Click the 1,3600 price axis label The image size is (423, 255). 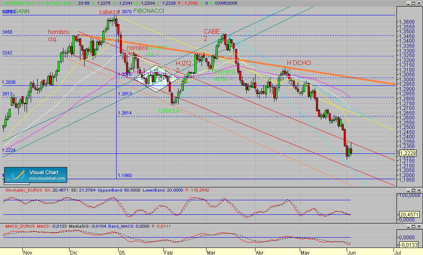coord(407,22)
